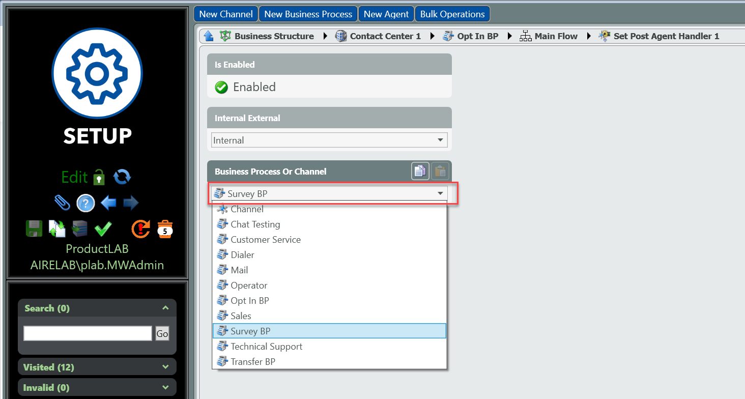Click the orange alert revert icon
The image size is (745, 399).
click(140, 229)
